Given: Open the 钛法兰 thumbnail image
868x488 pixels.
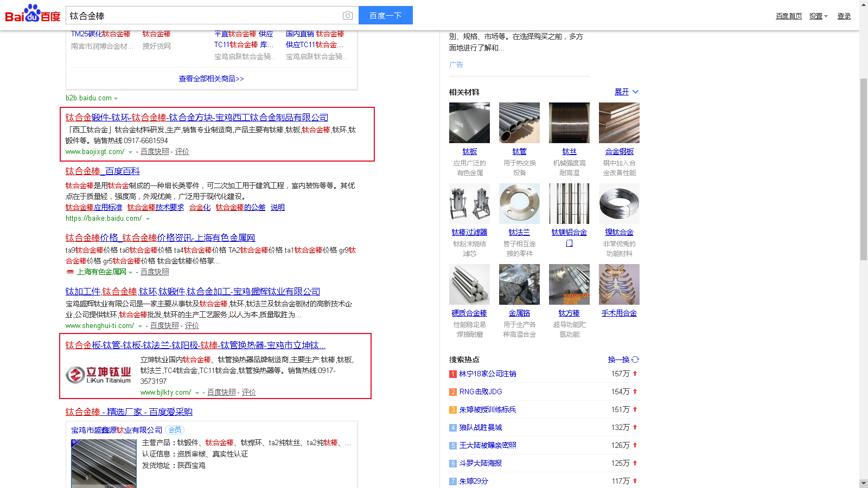Looking at the screenshot, I should (x=519, y=204).
